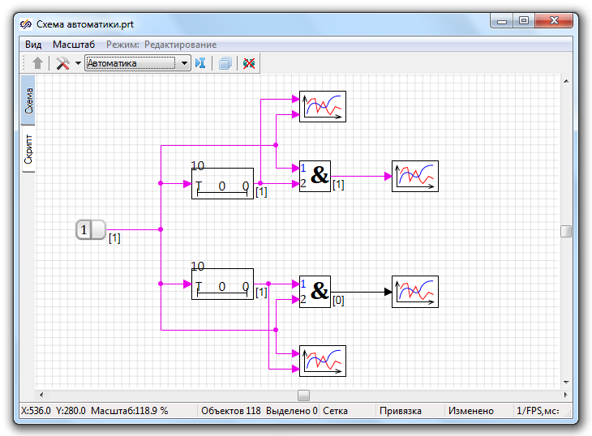The width and height of the screenshot is (592, 436).
Task: Click the stacked windows toolbar icon
Action: [225, 63]
